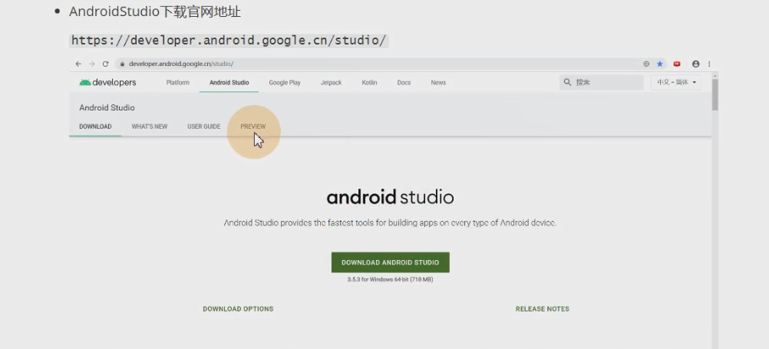Screen dimensions: 769x349
Task: Open the Google Play nav item
Action: tap(285, 83)
